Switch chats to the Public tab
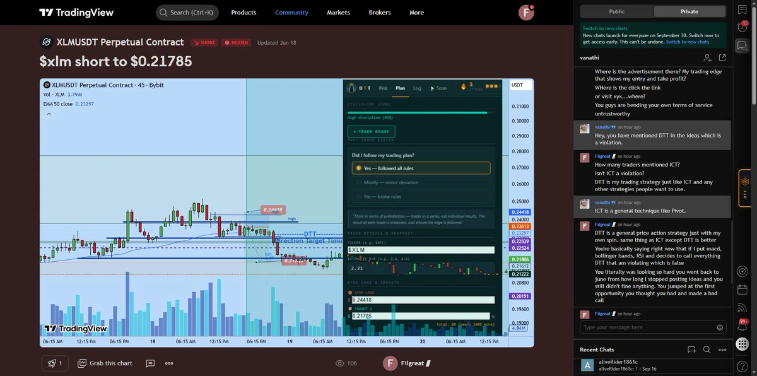This screenshot has width=757, height=376. point(616,11)
